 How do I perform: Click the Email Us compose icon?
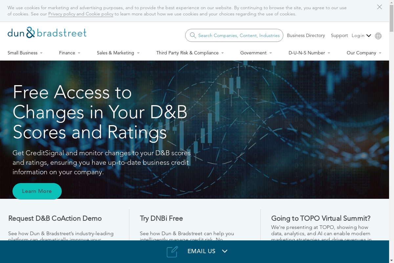[172, 252]
